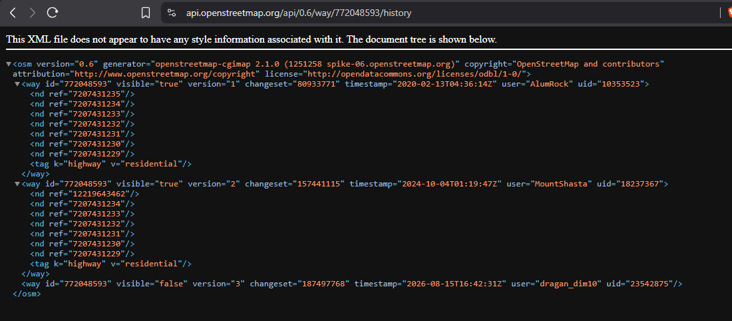Click the forward navigation arrow

point(32,13)
